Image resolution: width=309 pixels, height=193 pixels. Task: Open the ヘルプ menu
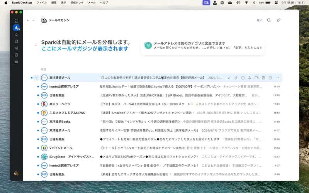pos(104,3)
